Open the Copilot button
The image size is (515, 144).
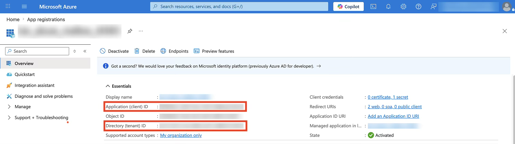(x=348, y=6)
